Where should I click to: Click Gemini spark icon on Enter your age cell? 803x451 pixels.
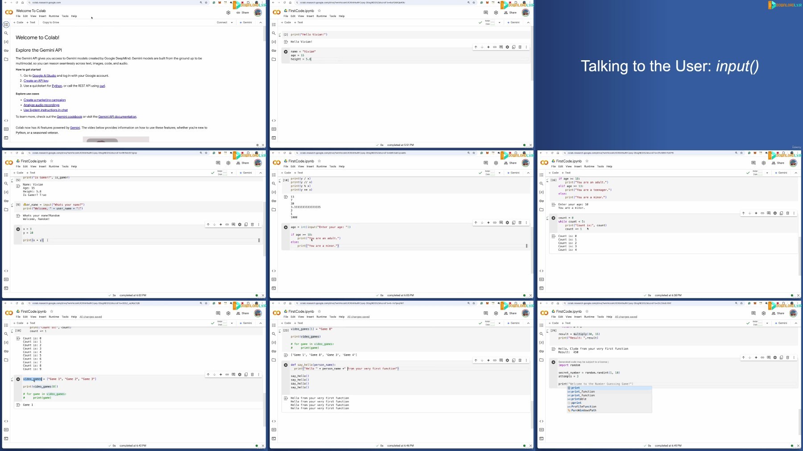pyautogui.click(x=488, y=223)
